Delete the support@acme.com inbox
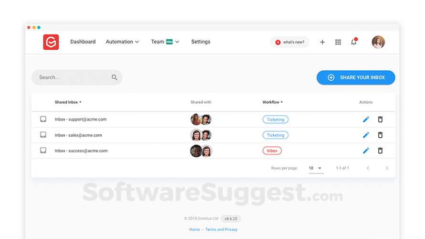Viewport: 425px width, 239px height. [x=380, y=119]
